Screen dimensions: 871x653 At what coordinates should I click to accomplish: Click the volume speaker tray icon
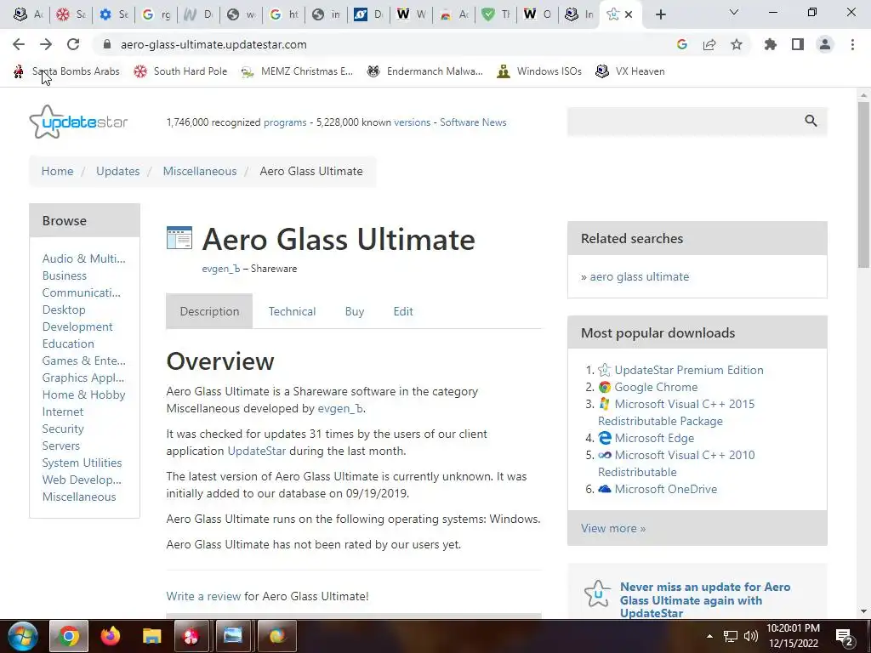[751, 636]
